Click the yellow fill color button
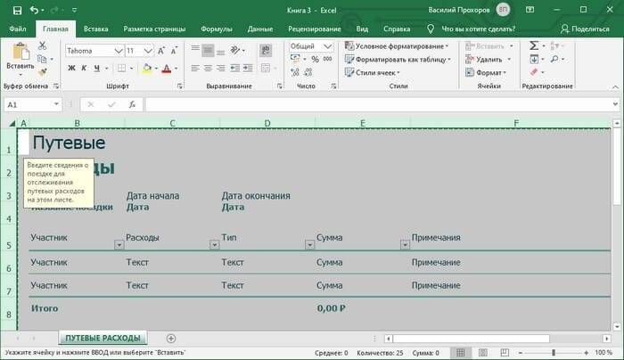 (x=146, y=69)
